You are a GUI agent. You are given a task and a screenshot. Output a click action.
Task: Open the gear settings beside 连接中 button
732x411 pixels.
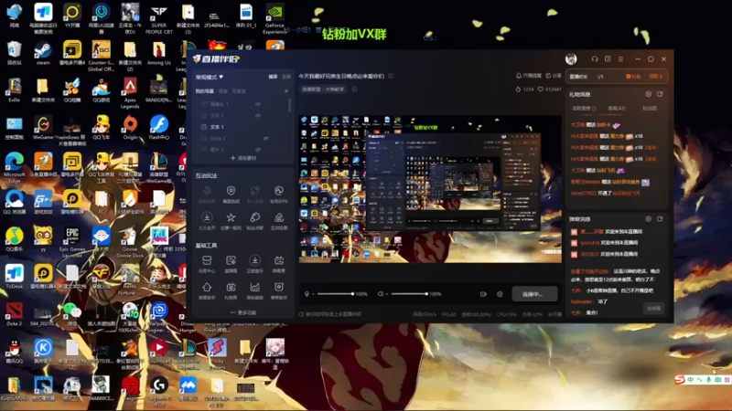pyautogui.click(x=500, y=294)
